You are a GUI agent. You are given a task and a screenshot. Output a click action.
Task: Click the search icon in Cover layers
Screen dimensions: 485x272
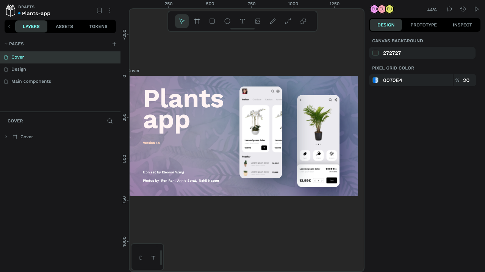tap(110, 121)
